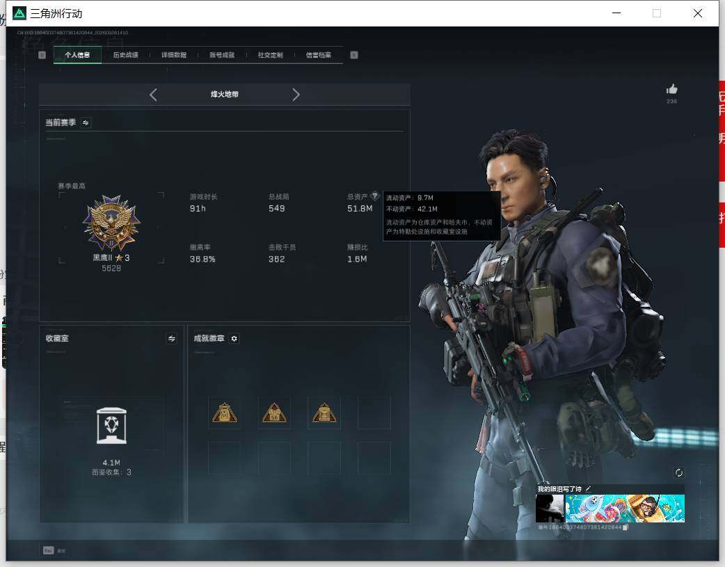Click the next-tab key icon right of 信誉档案
725x567 pixels.
tap(354, 55)
